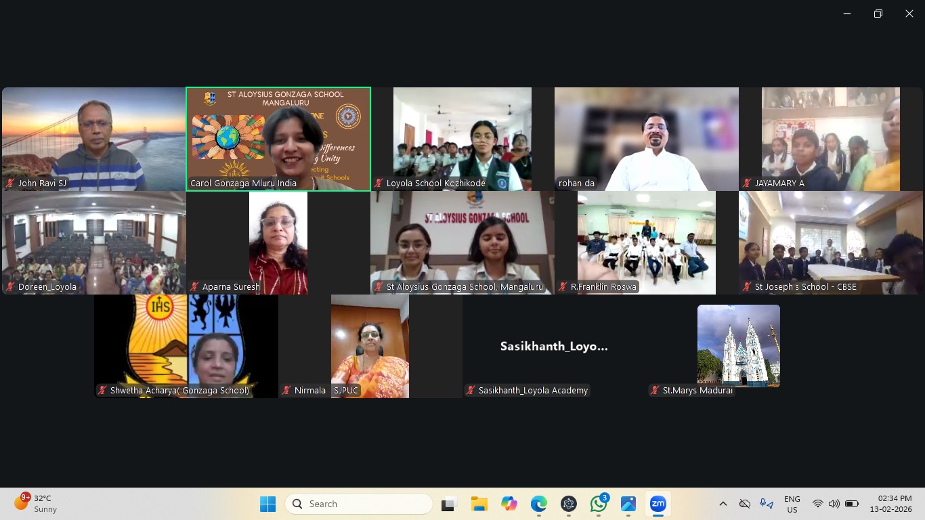Open WhatsApp with 3 unread notifications
Image resolution: width=925 pixels, height=520 pixels.
(599, 504)
